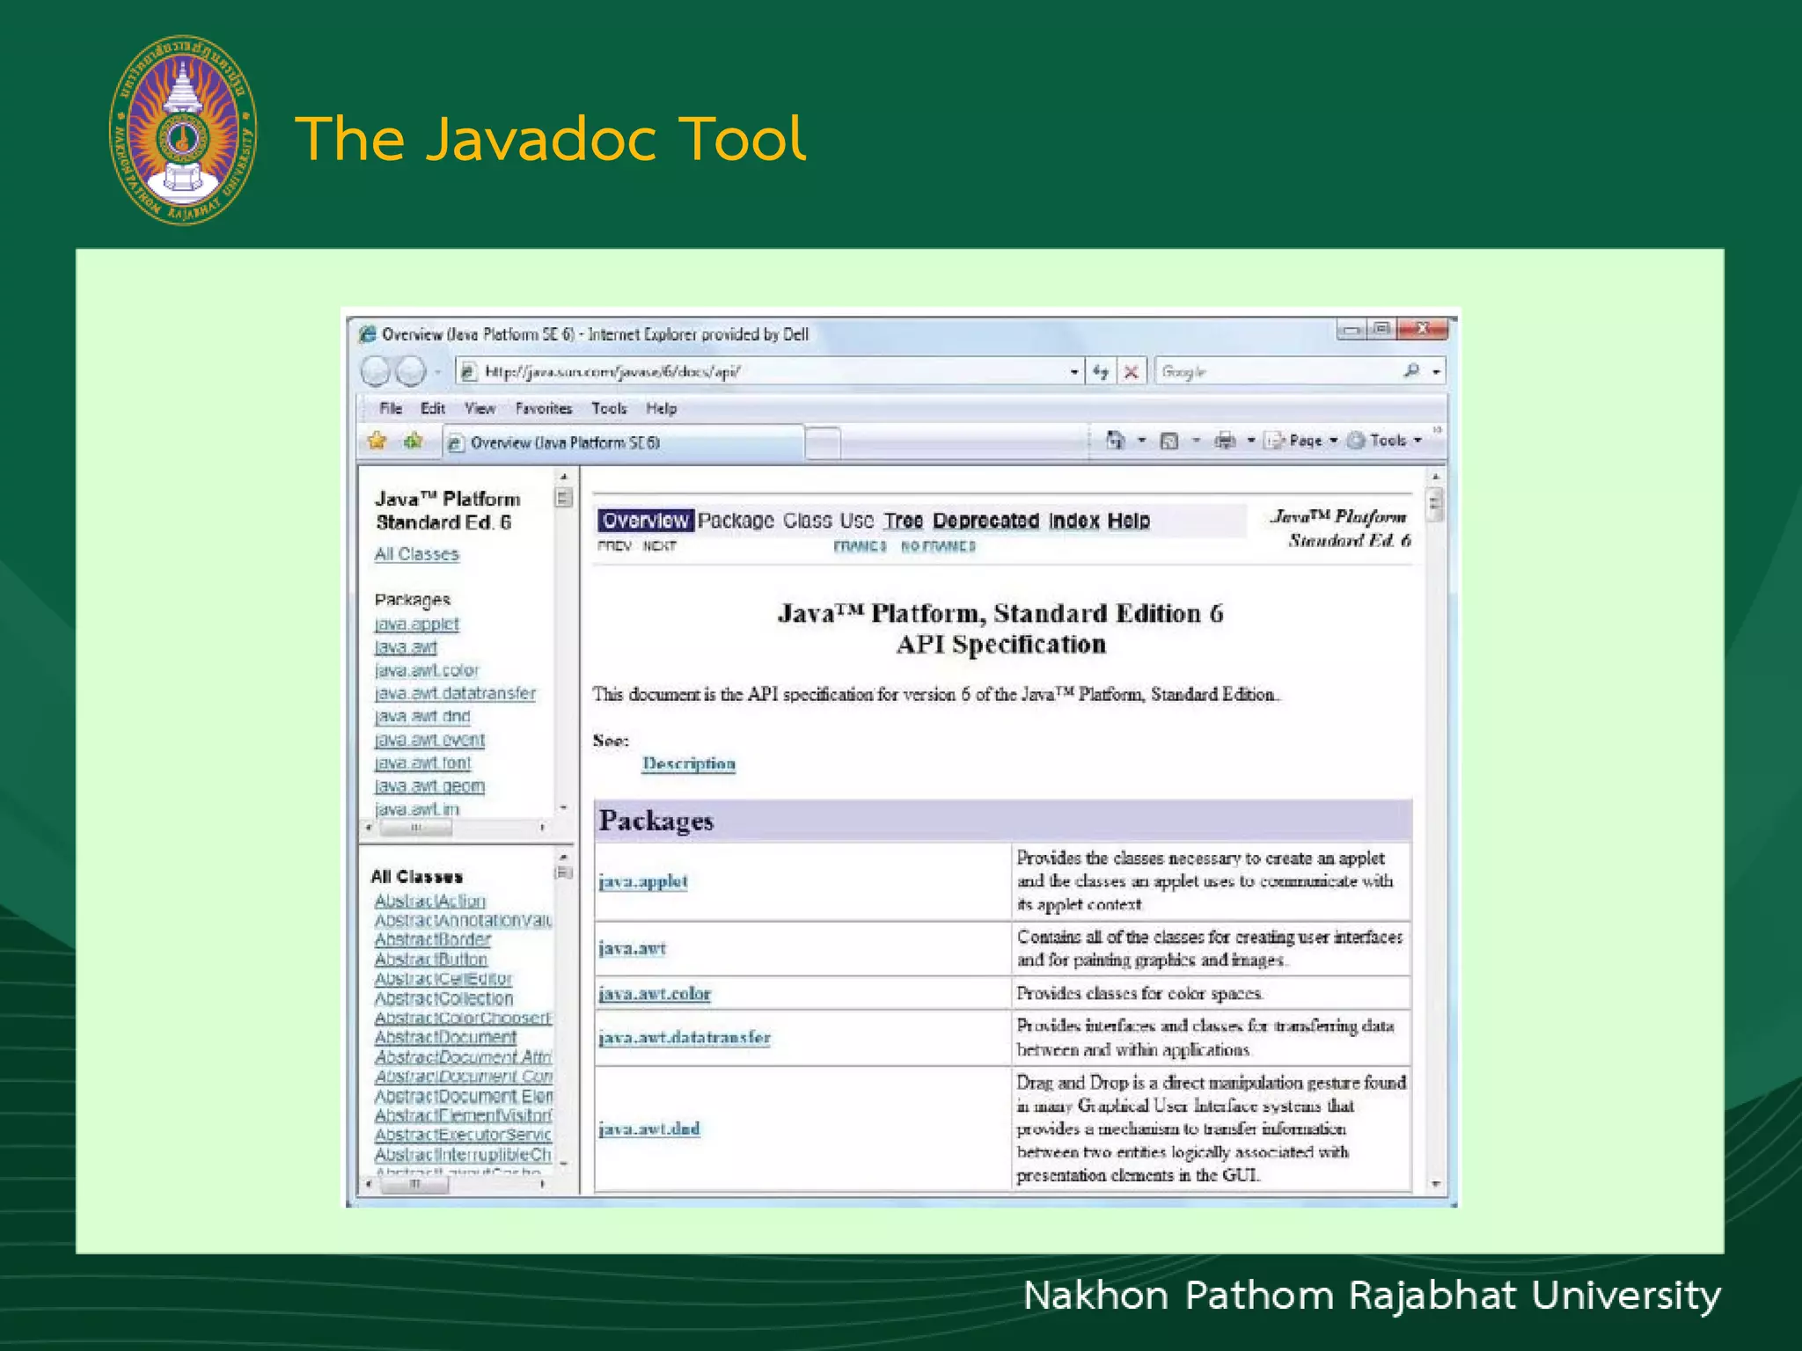The height and width of the screenshot is (1351, 1802).
Task: Expand the address bar history dropdown
Action: (x=1074, y=372)
